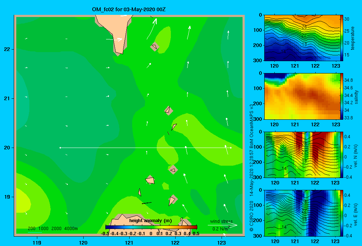Click the white transect line at latitude 20
362x246 pixels.
tap(146, 148)
